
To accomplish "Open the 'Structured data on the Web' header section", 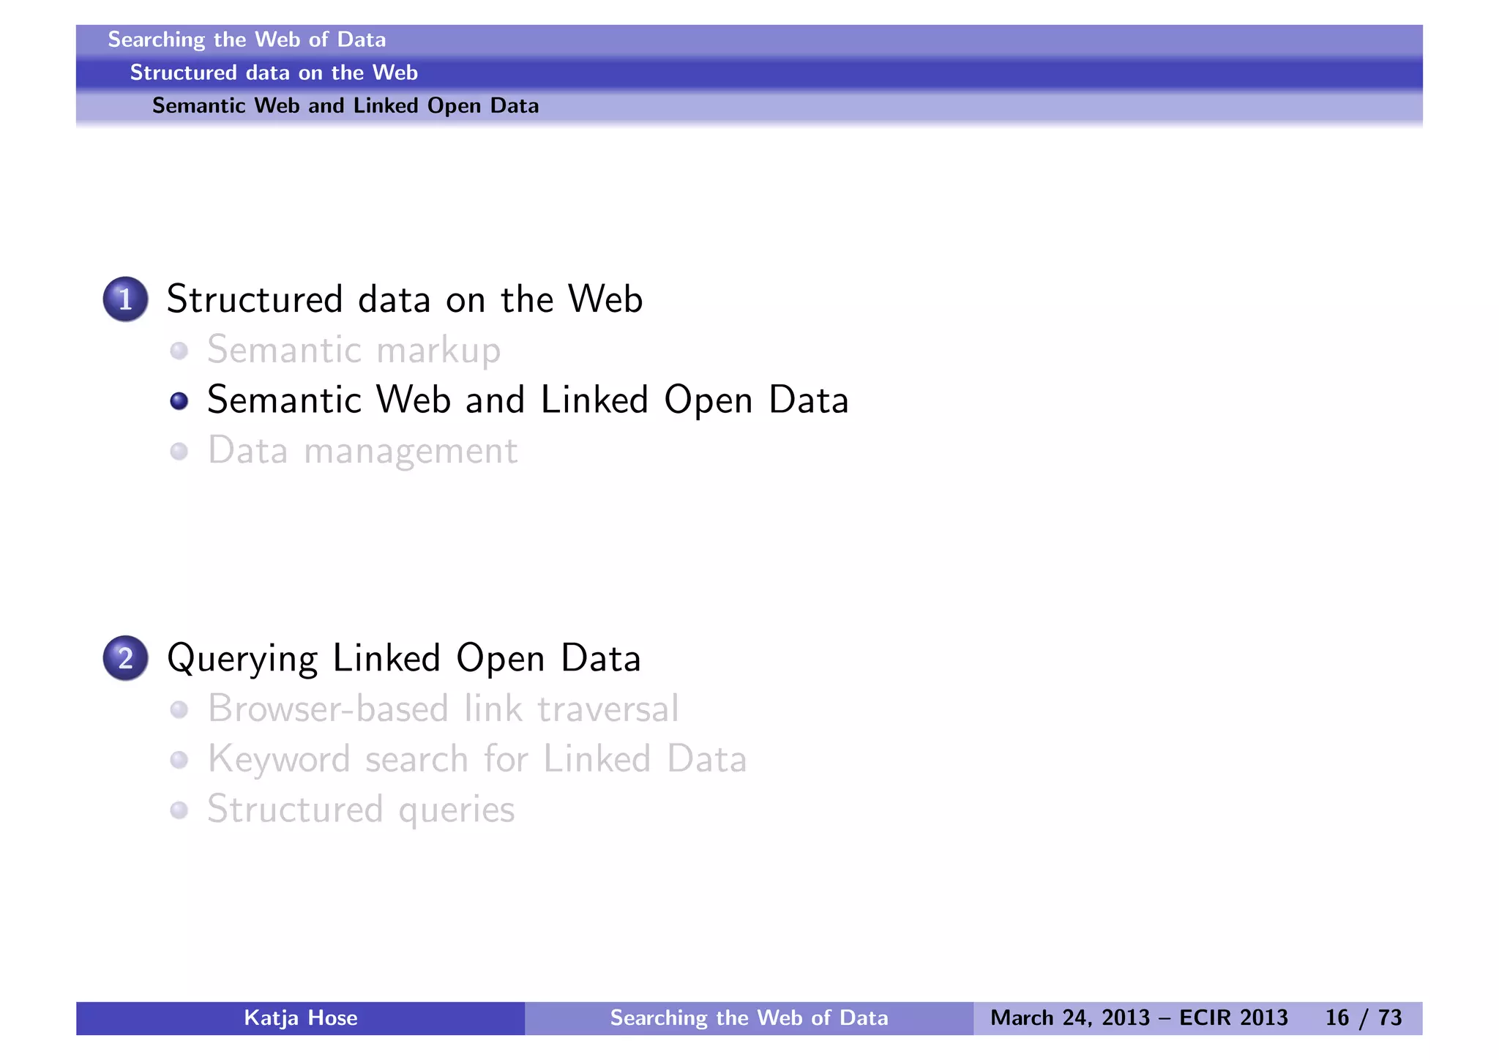I will (274, 72).
